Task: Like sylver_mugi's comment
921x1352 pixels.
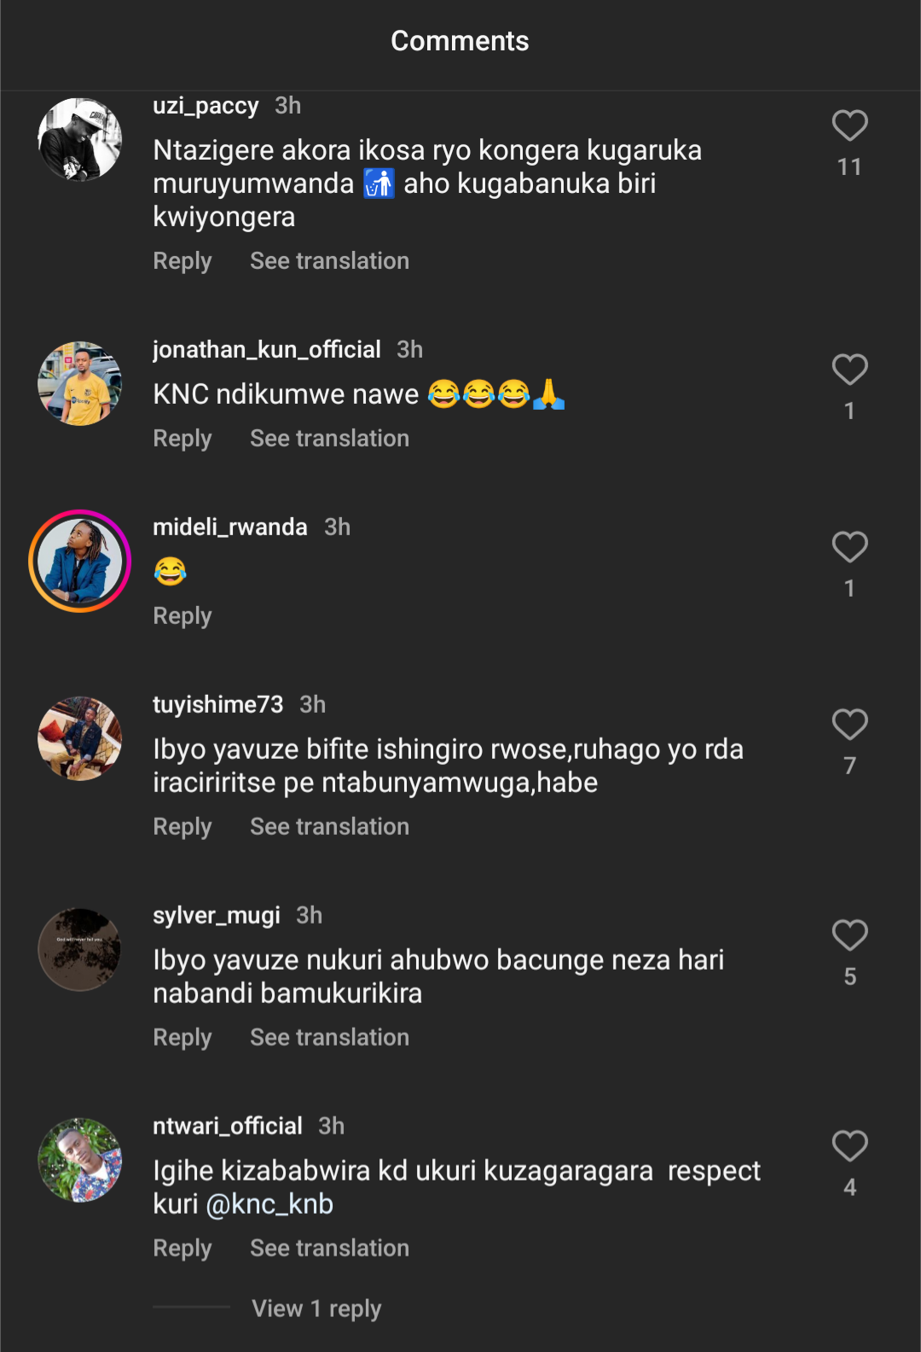Action: pos(849,936)
